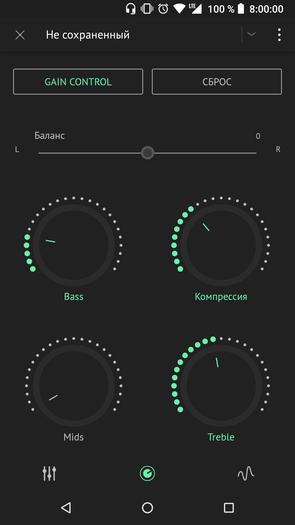
Task: Toggle the GAIN CONTROL button
Action: click(x=78, y=82)
